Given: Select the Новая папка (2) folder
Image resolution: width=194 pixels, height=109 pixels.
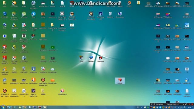Looking at the screenshot, I should tap(52, 27).
